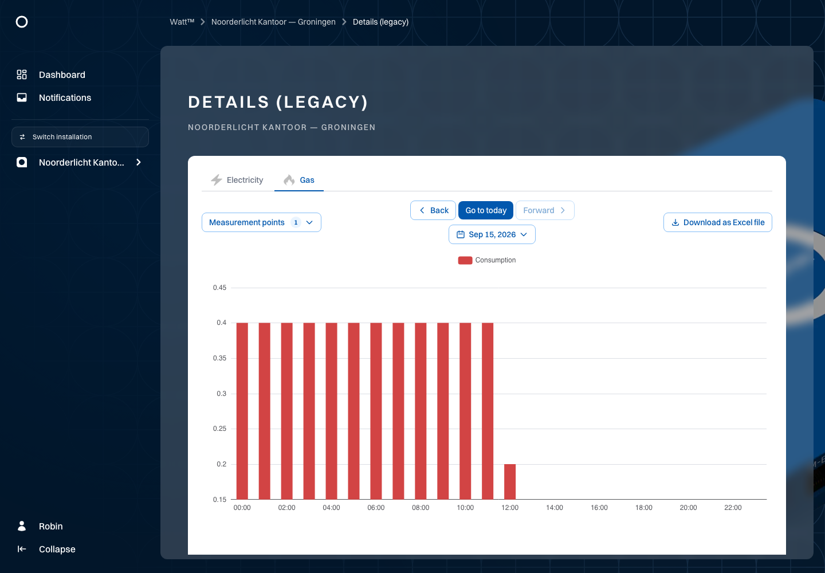Click the Collapse label in the sidebar
The height and width of the screenshot is (573, 825).
tap(57, 549)
